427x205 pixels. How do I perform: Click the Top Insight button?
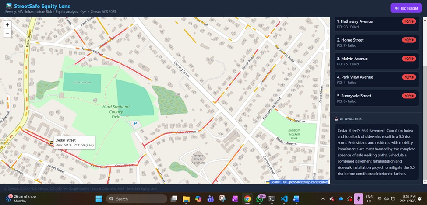(406, 8)
